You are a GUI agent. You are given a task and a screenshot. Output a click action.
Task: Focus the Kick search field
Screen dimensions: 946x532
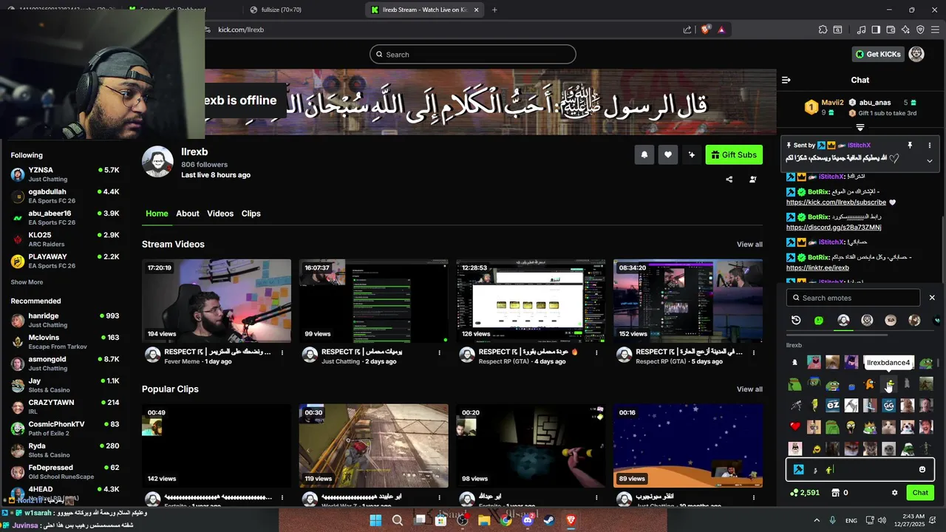click(x=473, y=54)
